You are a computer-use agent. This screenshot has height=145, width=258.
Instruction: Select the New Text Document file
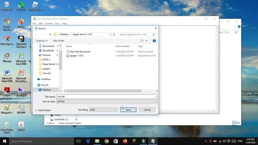click(80, 52)
